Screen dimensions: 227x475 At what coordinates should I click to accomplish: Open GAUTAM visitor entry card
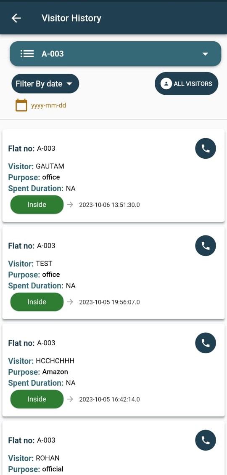point(113,176)
